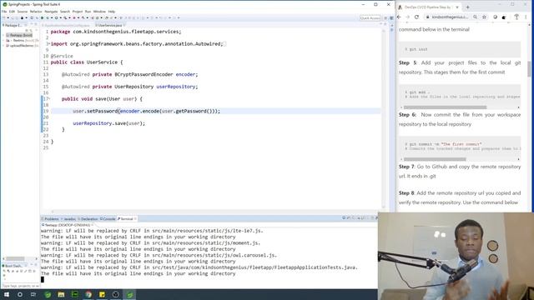The width and height of the screenshot is (534, 300).
Task: Open the Java perspective icon beside Quick Access
Action: click(391, 18)
